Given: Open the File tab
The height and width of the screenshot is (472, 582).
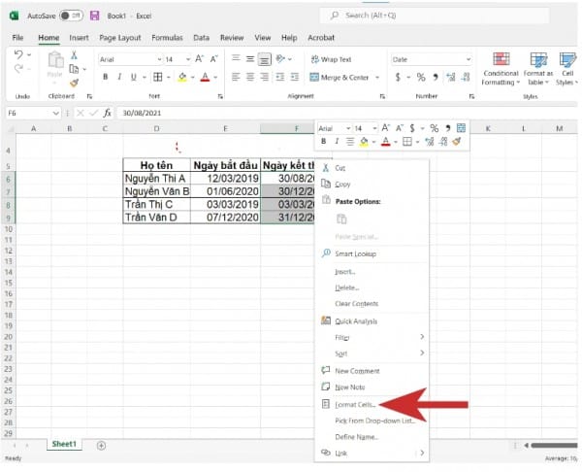Looking at the screenshot, I should (17, 38).
